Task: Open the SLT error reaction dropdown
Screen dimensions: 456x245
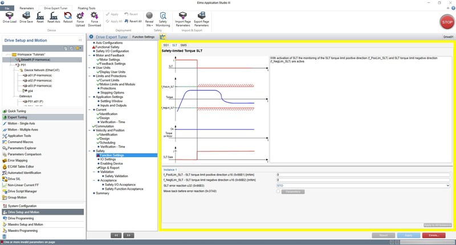Action: [447, 185]
